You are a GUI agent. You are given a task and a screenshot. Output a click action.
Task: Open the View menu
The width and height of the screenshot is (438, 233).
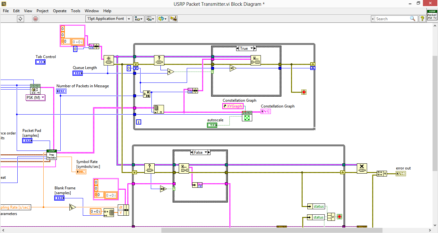pos(28,11)
